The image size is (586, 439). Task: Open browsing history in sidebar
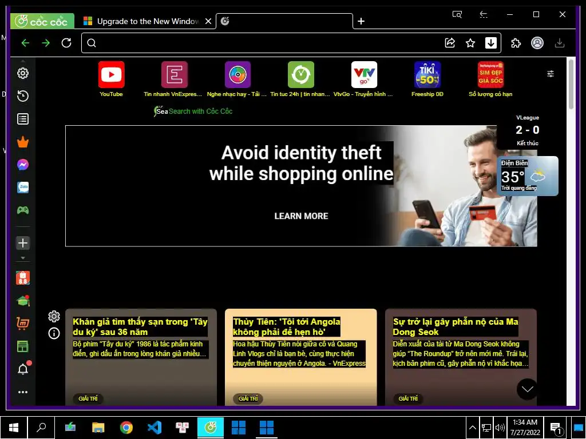tap(23, 96)
